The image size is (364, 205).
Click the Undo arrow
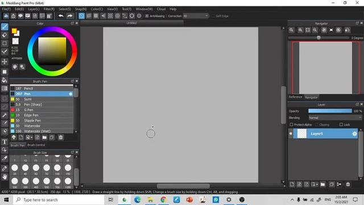coord(61,16)
